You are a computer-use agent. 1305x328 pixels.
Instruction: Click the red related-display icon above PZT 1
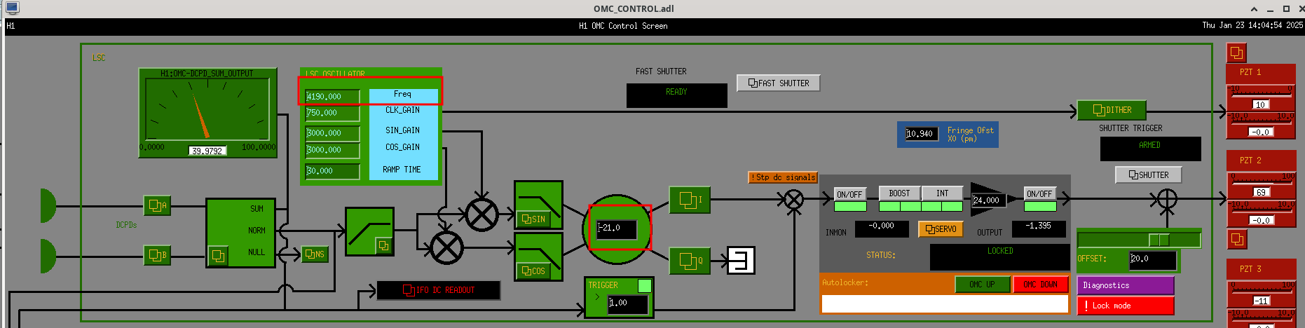click(x=1236, y=53)
